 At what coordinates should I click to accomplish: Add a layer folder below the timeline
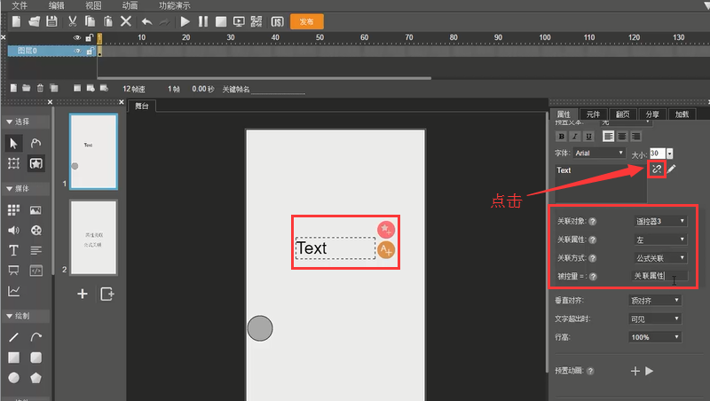point(27,88)
